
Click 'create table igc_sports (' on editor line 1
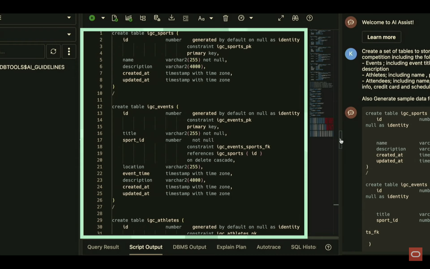point(145,33)
